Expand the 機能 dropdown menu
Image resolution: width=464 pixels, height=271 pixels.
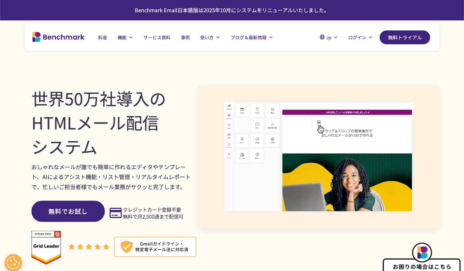tap(125, 37)
